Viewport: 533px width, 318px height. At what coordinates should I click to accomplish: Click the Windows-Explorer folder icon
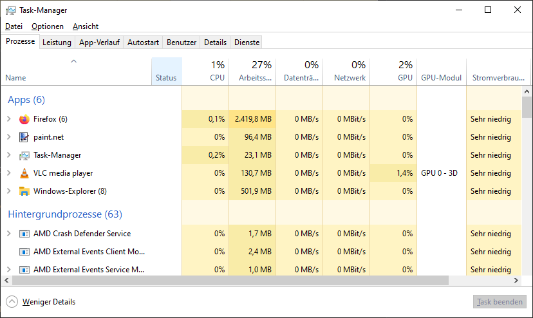pos(24,191)
